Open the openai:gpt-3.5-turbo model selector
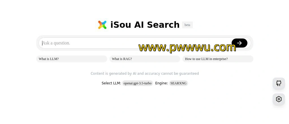The image size is (289, 124). [137, 83]
